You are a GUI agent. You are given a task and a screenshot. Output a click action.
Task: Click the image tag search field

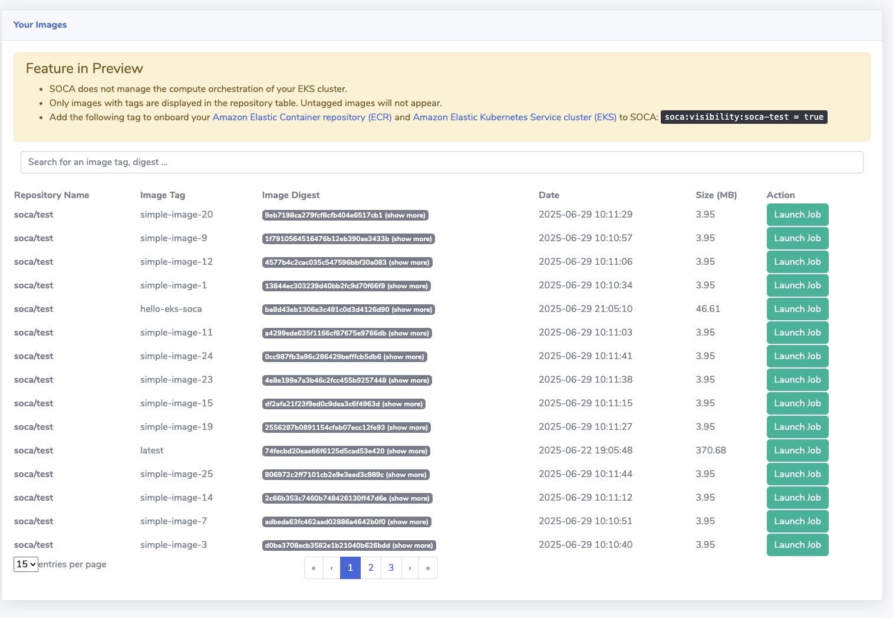coord(441,162)
